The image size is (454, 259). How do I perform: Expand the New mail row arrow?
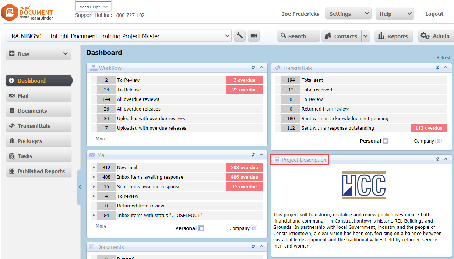94,168
